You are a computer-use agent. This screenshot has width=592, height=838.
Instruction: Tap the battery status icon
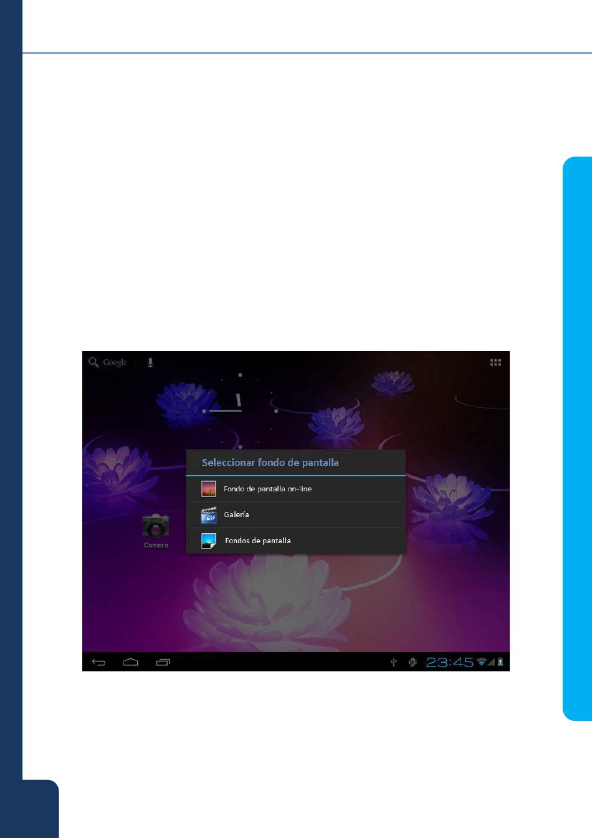click(500, 662)
